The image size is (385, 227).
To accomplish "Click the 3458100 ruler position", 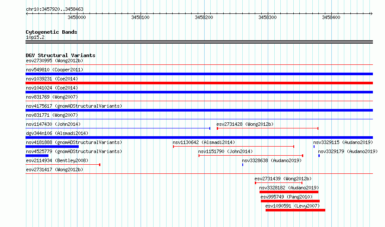I will pos(140,17).
